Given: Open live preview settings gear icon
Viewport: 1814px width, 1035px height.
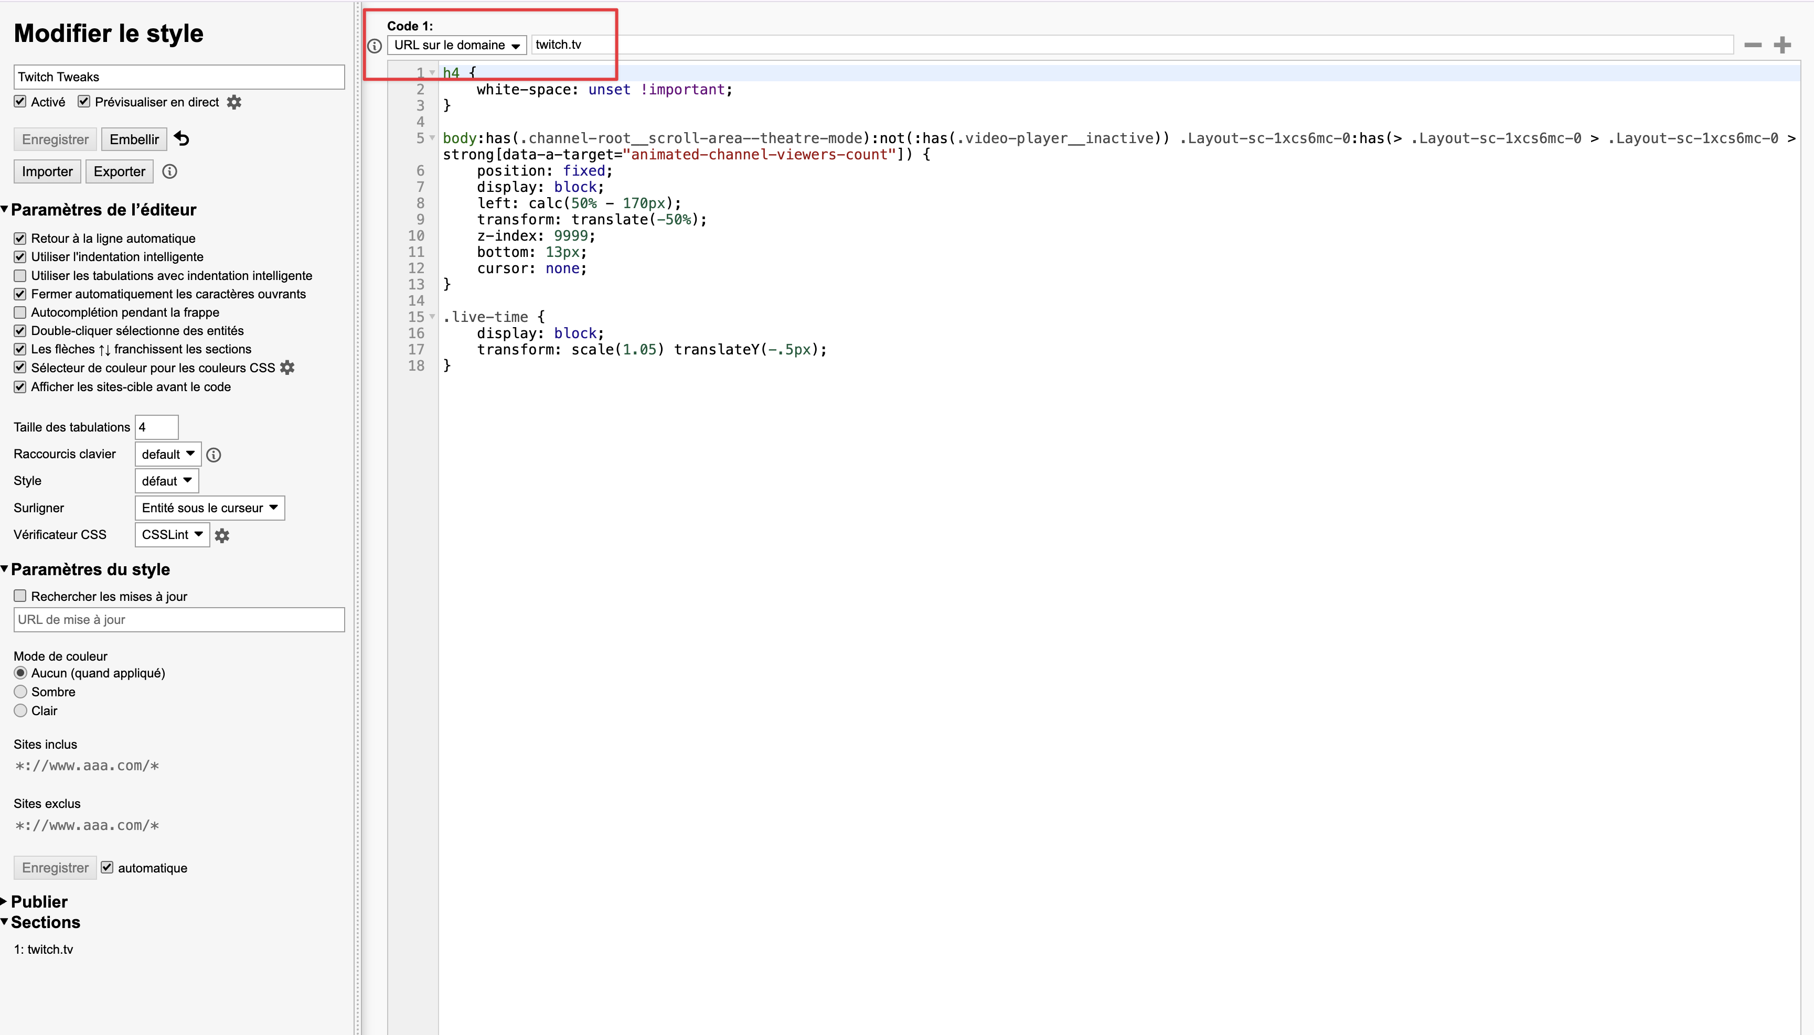Looking at the screenshot, I should (x=234, y=102).
